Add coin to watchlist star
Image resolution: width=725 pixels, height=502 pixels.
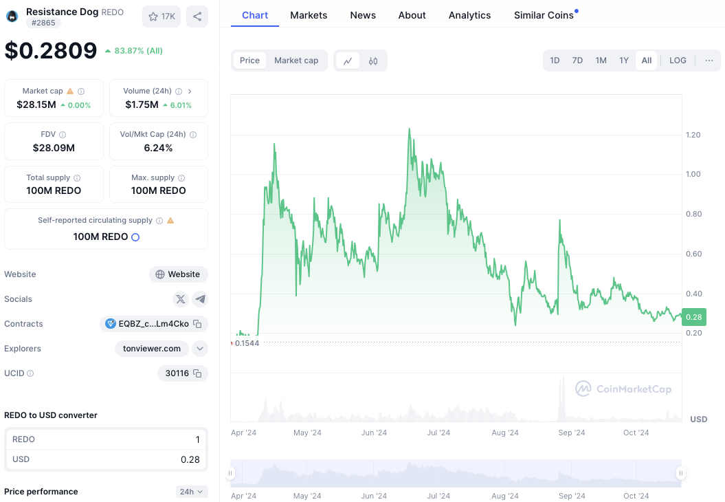click(153, 17)
